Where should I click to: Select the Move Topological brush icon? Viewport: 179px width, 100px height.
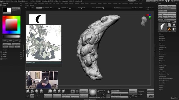coord(28,91)
